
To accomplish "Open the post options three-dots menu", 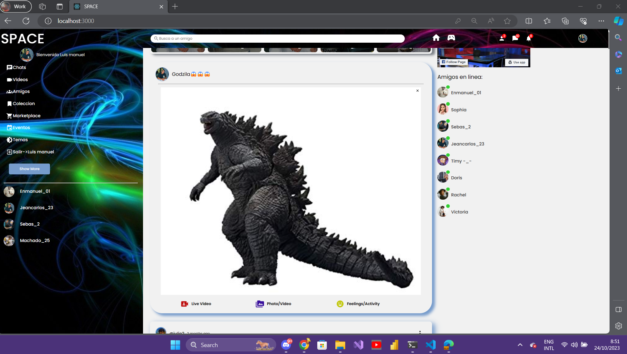I will [x=420, y=332].
